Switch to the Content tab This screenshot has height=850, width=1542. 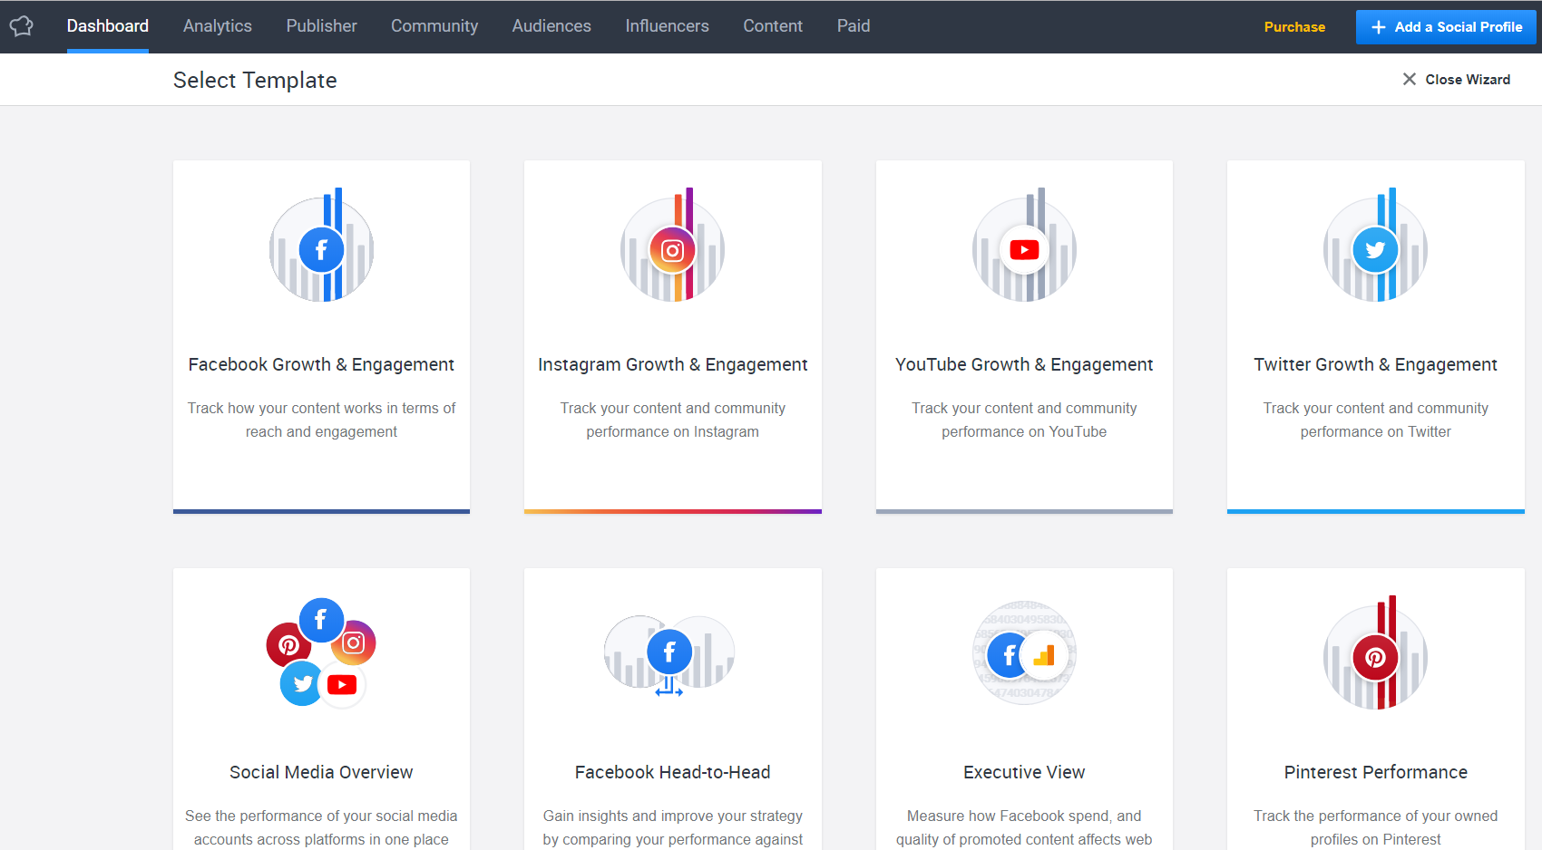[x=773, y=26]
